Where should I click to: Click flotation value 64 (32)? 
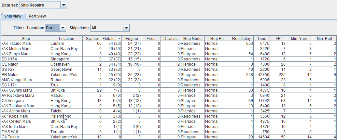[115, 44]
